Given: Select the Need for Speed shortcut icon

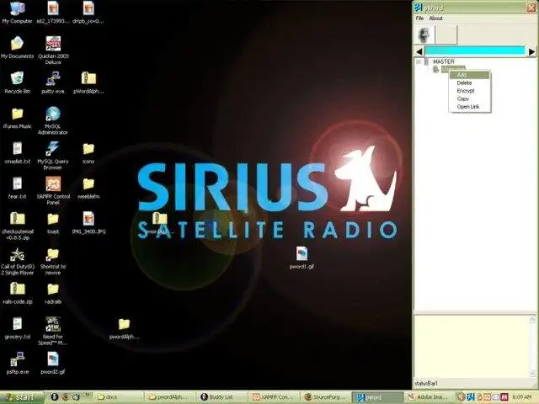Looking at the screenshot, I should pos(53,331).
